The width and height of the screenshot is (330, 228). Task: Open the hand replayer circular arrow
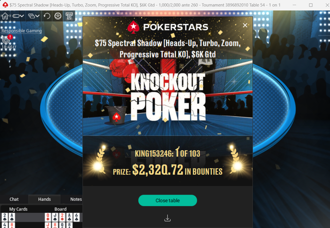47,16
